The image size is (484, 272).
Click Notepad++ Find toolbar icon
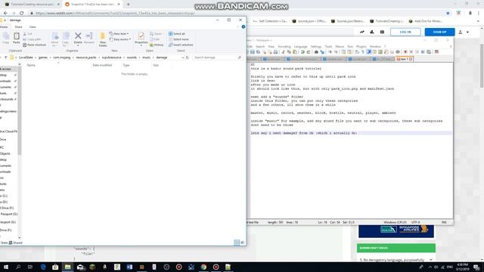(x=316, y=52)
